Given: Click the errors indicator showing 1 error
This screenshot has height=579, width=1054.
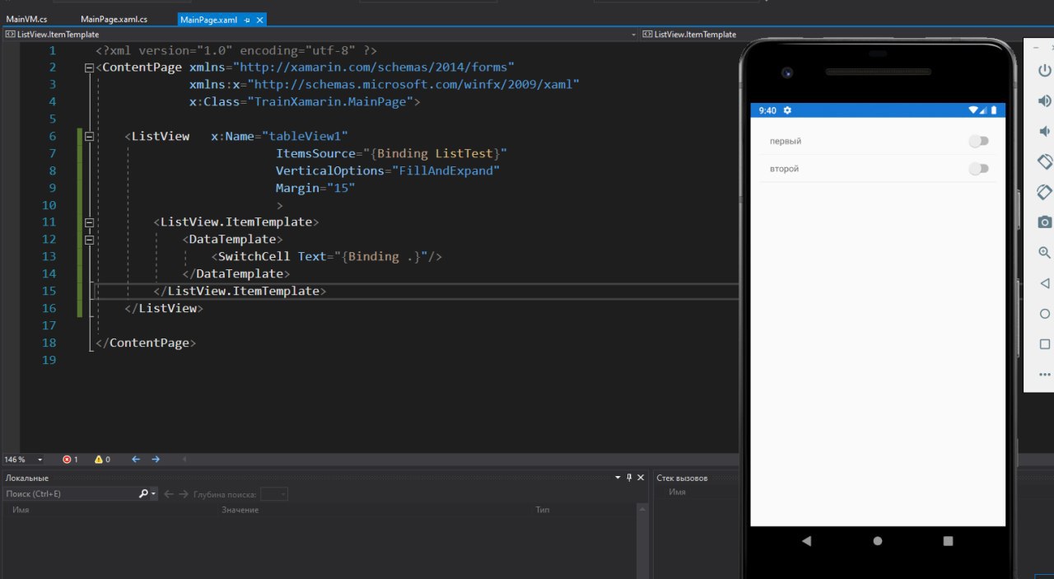Looking at the screenshot, I should pyautogui.click(x=70, y=460).
